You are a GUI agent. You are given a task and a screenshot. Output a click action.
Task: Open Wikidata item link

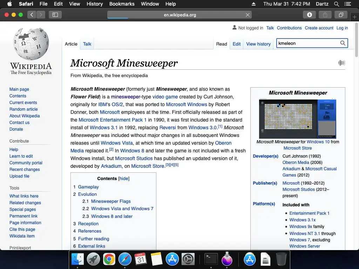22,236
